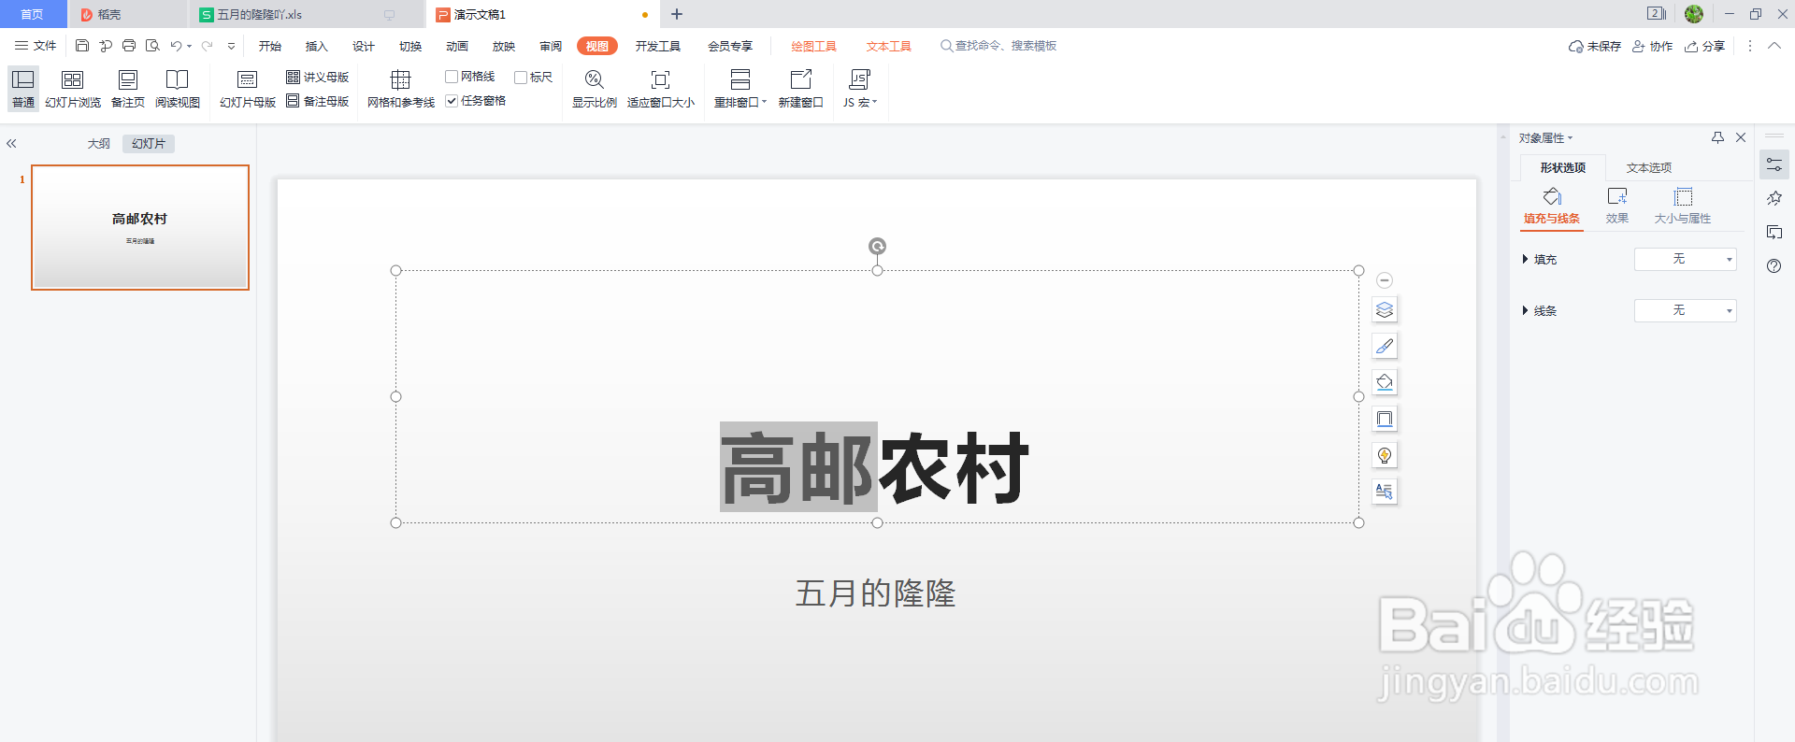Viewport: 1795px width, 742px height.
Task: Open quick access toolbar customize dropdown
Action: pyautogui.click(x=231, y=46)
